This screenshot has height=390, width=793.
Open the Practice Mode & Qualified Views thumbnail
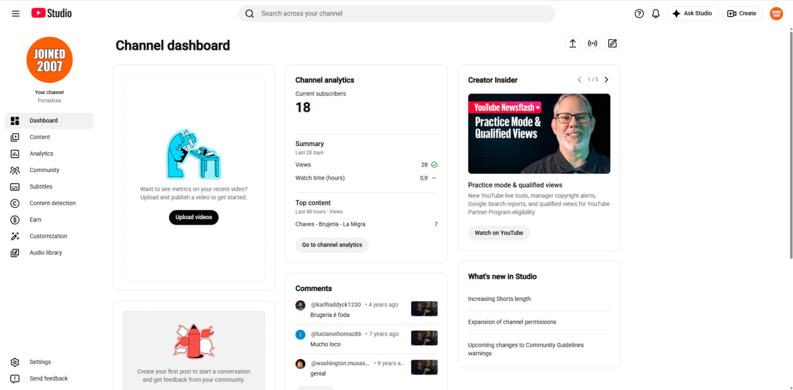539,134
